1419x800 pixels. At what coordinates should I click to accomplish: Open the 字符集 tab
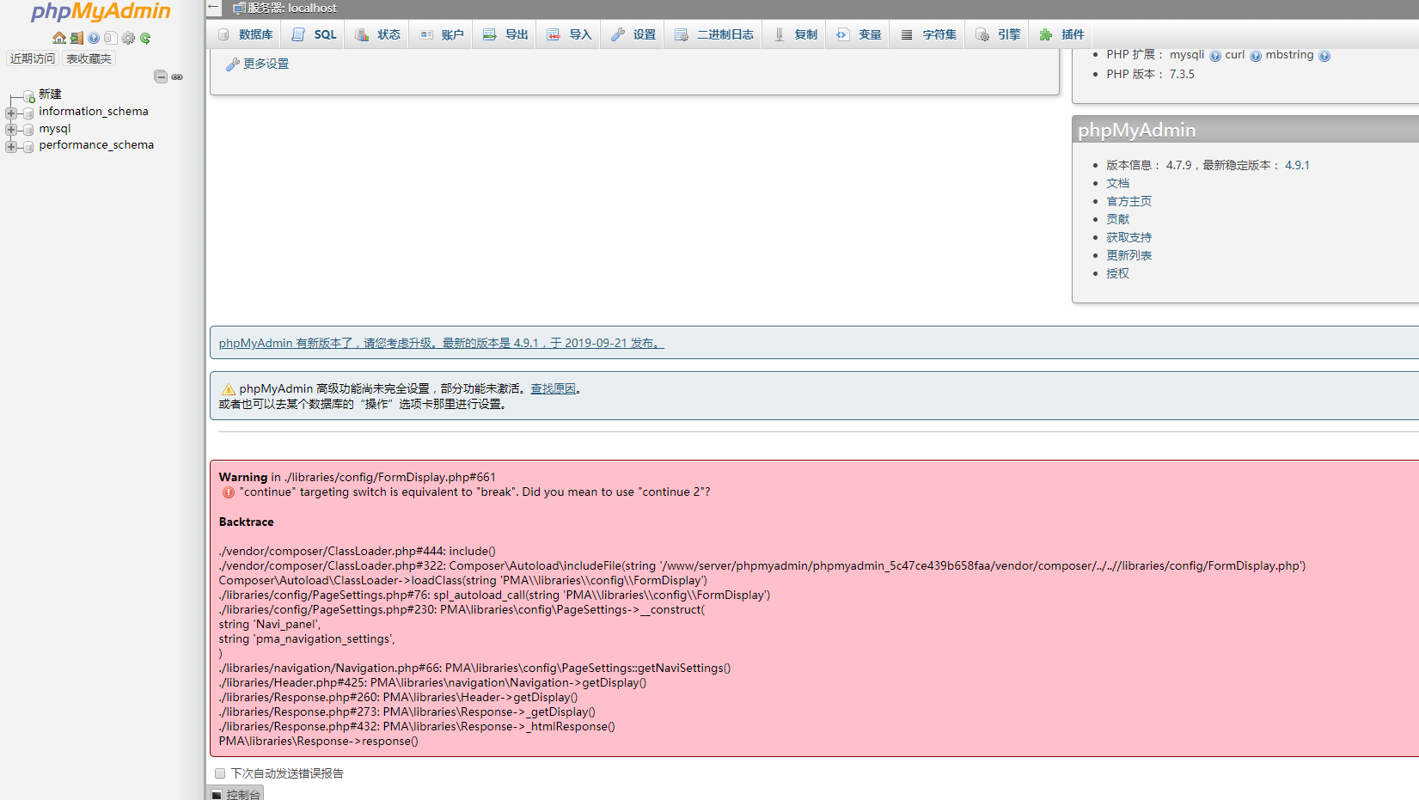pyautogui.click(x=928, y=34)
